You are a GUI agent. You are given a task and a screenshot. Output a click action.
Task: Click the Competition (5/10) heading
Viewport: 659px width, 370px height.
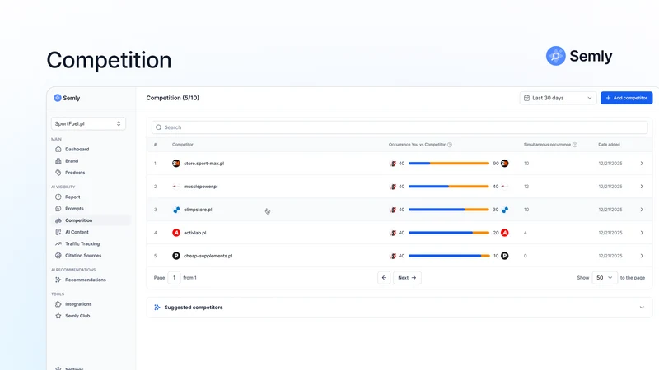click(173, 98)
